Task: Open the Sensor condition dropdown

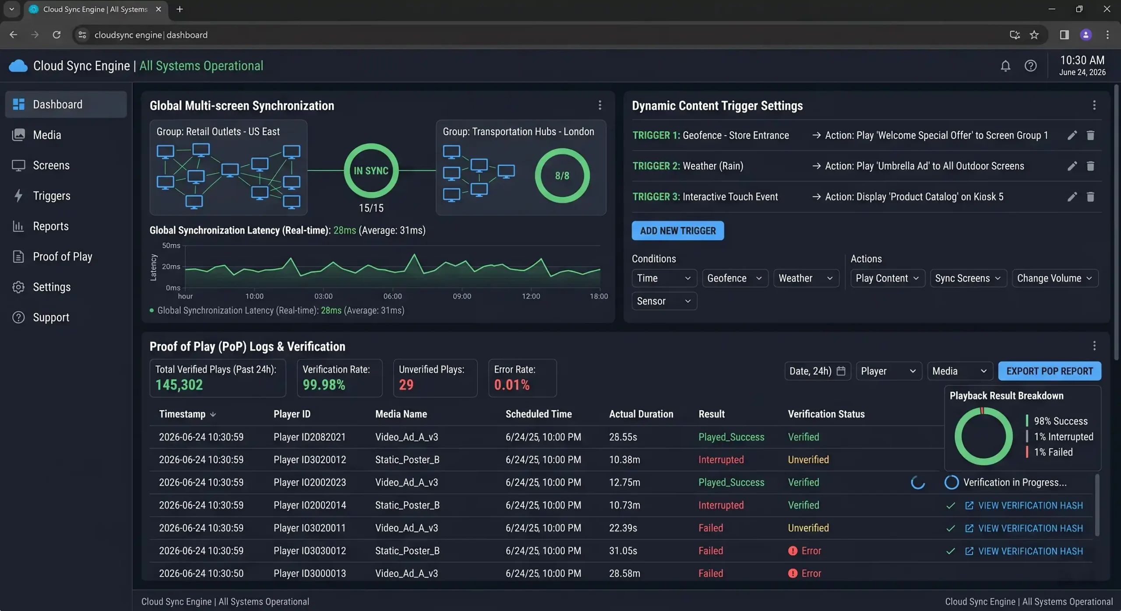Action: tap(664, 301)
